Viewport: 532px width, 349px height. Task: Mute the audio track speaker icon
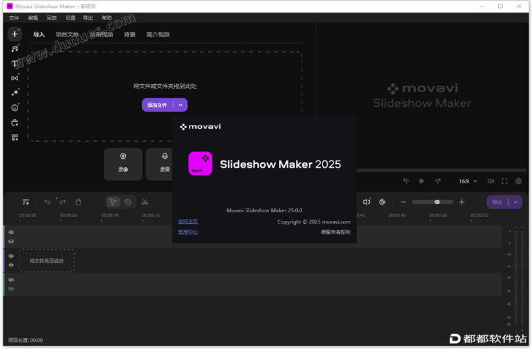pyautogui.click(x=11, y=280)
